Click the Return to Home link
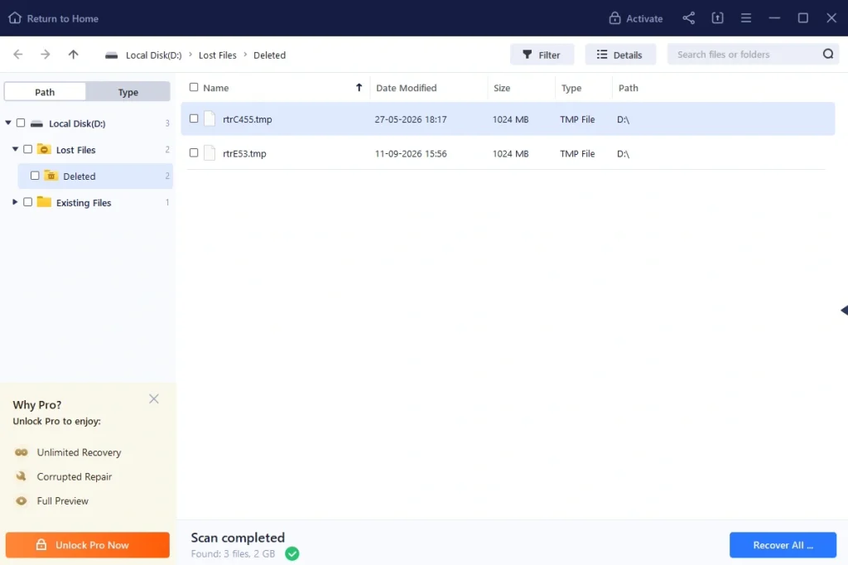Image resolution: width=848 pixels, height=565 pixels. (x=63, y=18)
